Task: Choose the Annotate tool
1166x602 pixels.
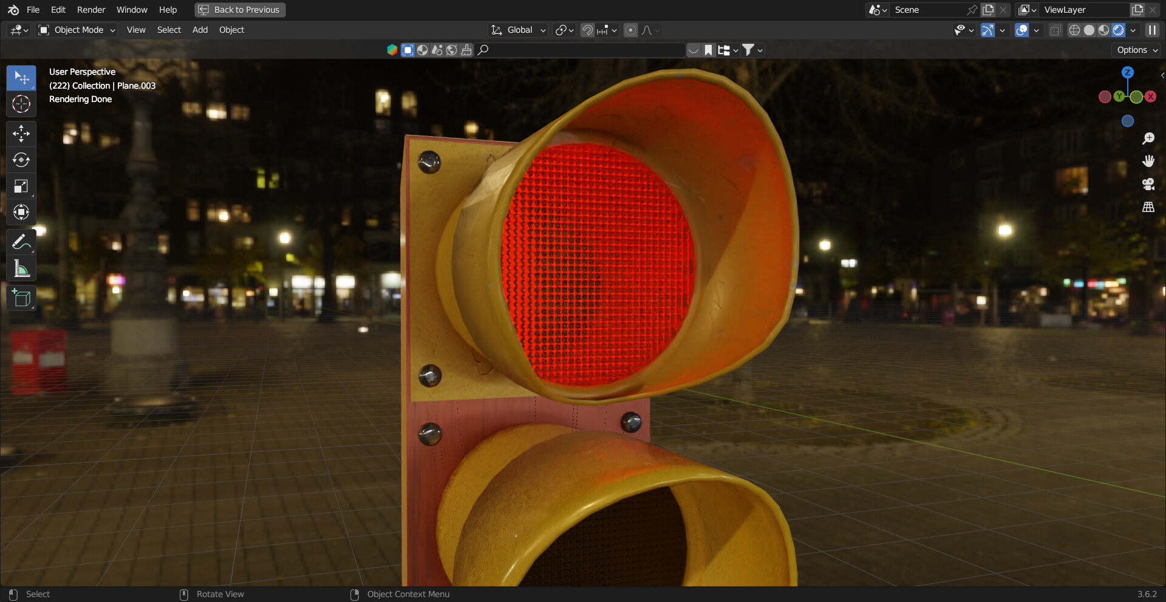Action: [21, 241]
